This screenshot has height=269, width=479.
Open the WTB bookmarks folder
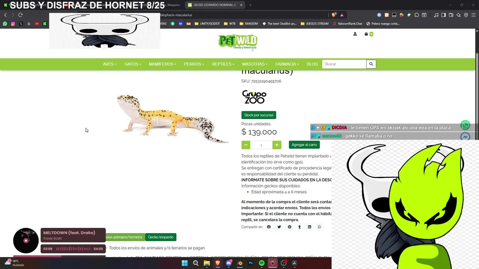tap(230, 24)
